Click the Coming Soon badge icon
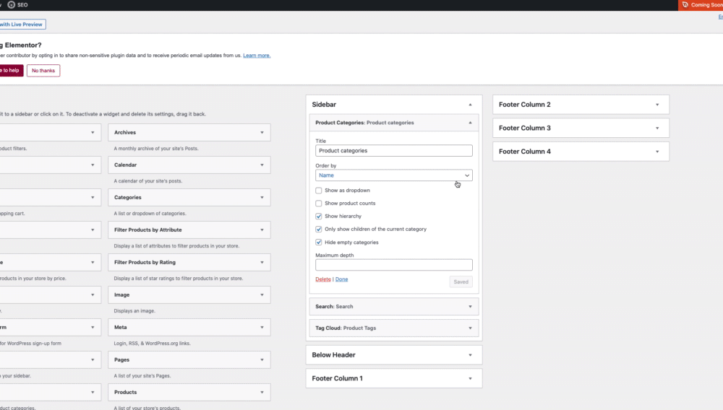 [684, 5]
